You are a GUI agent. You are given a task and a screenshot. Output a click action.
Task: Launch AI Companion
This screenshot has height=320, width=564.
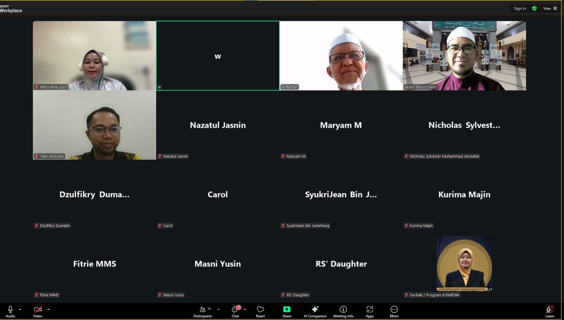click(x=315, y=312)
